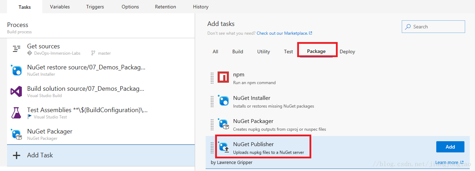View the History tab
Screen dimensions: 475x171
[201, 7]
